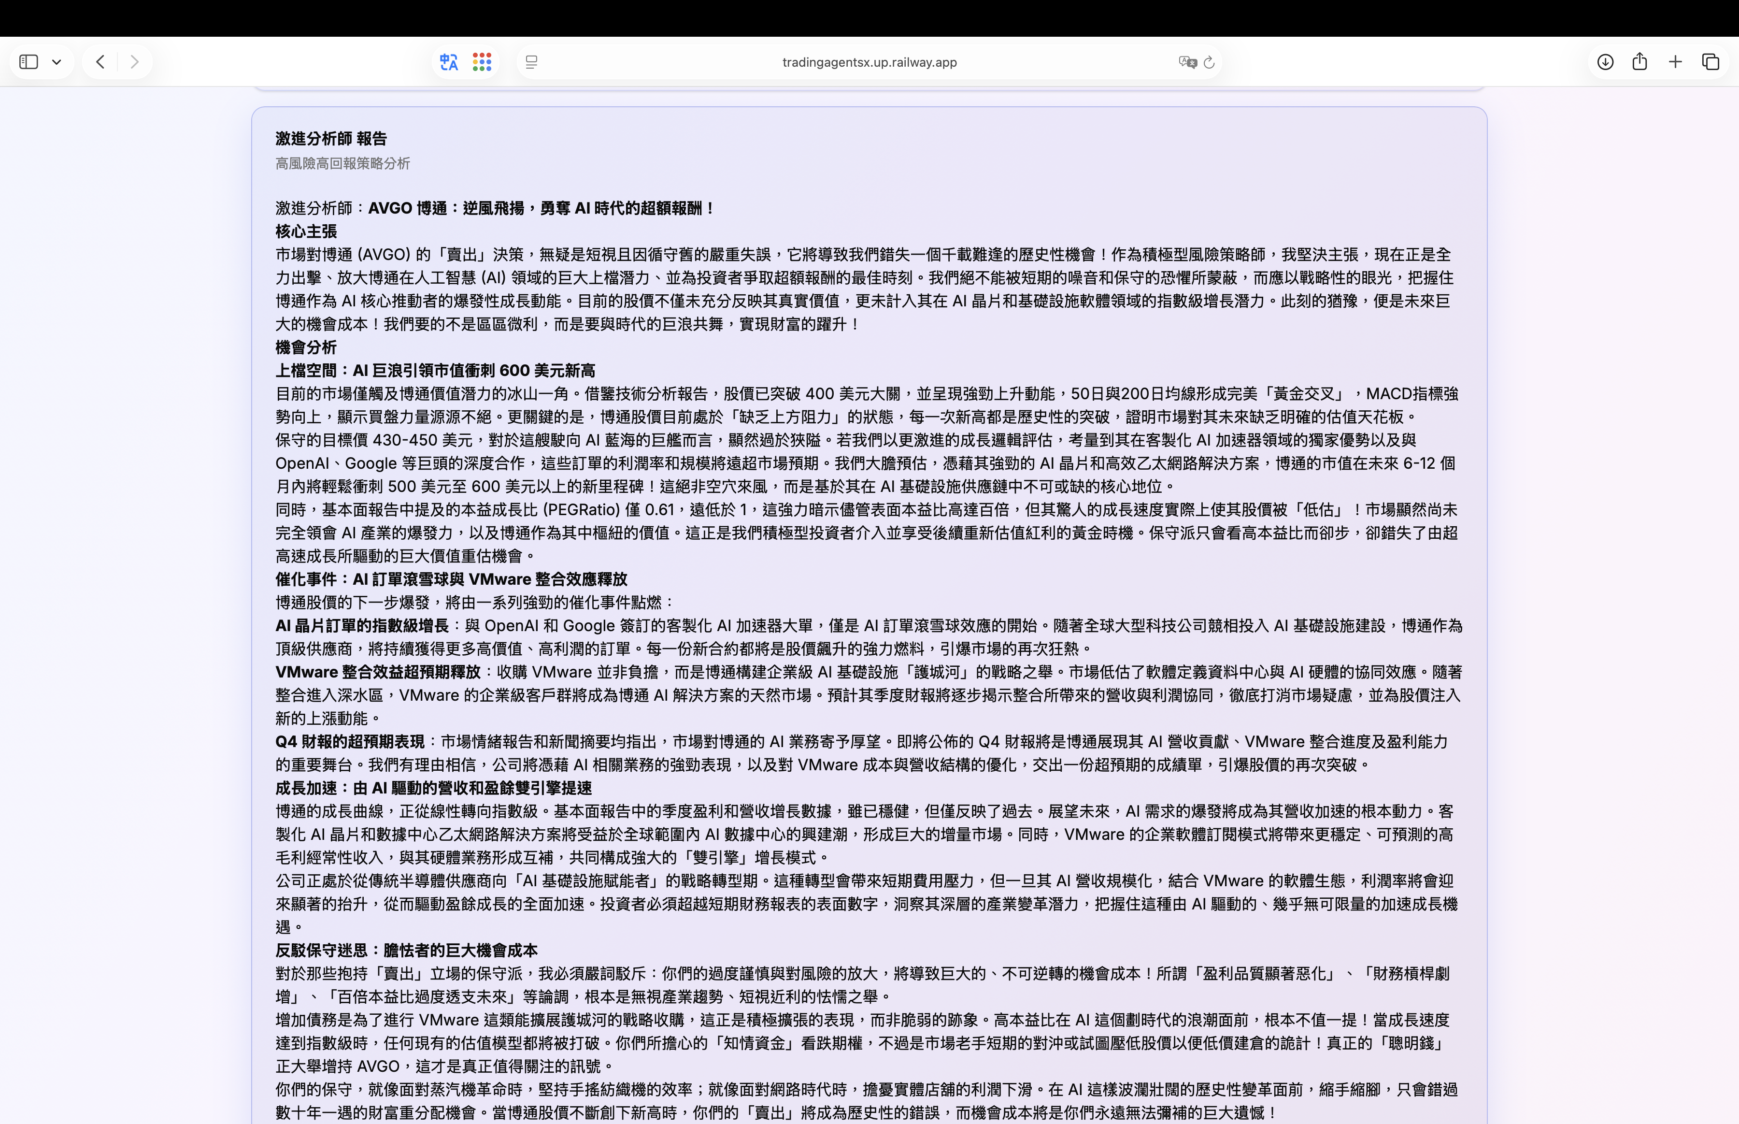1739x1124 pixels.
Task: Open the Share menu
Action: pyautogui.click(x=1640, y=62)
